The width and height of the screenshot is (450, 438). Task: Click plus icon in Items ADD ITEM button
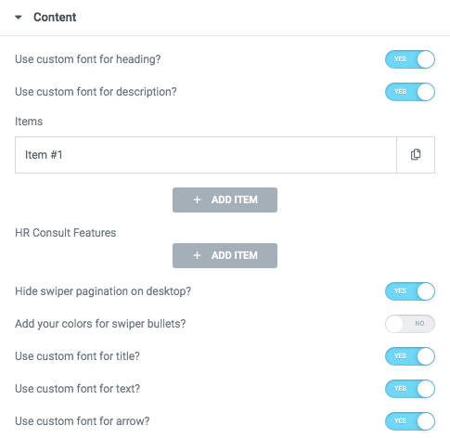point(197,200)
